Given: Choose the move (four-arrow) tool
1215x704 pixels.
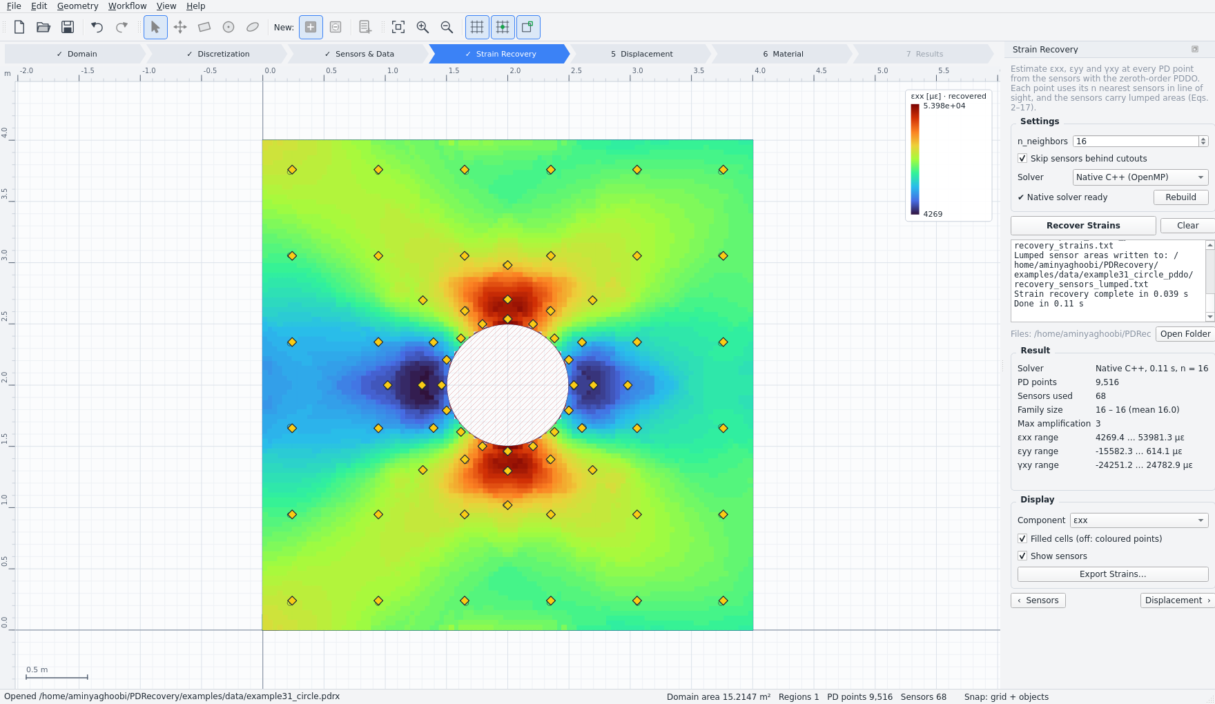Looking at the screenshot, I should 180,27.
